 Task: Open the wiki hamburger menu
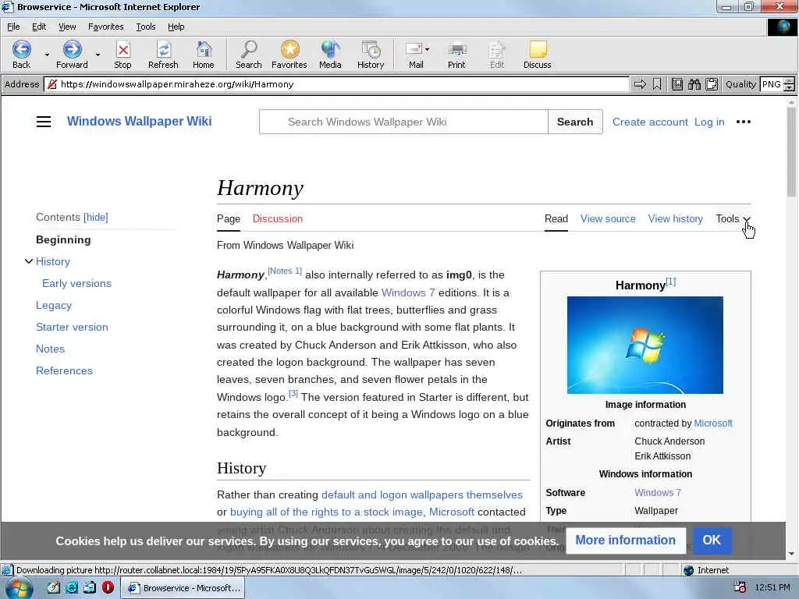point(44,122)
